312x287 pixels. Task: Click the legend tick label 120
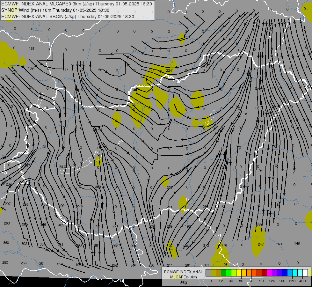pos(272,281)
